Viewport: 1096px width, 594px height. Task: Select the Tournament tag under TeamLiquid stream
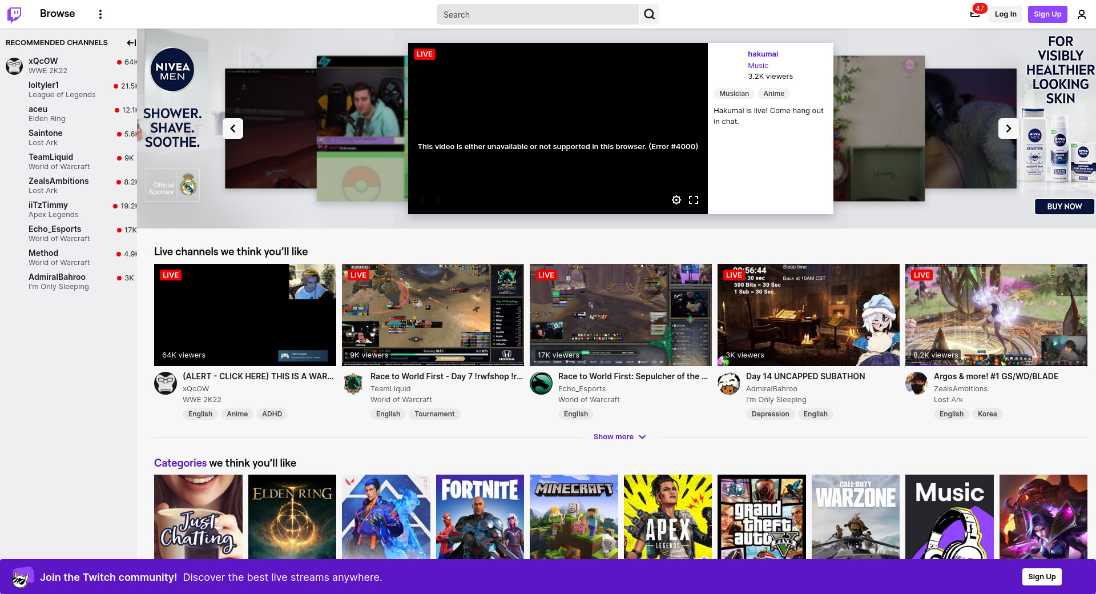(x=434, y=414)
